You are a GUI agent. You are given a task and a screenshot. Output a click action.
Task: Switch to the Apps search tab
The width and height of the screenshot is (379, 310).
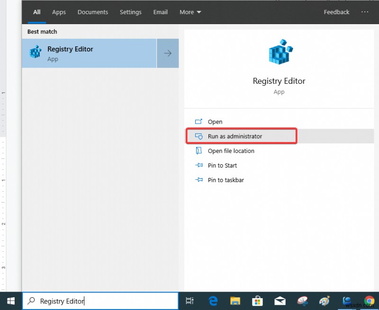(59, 12)
